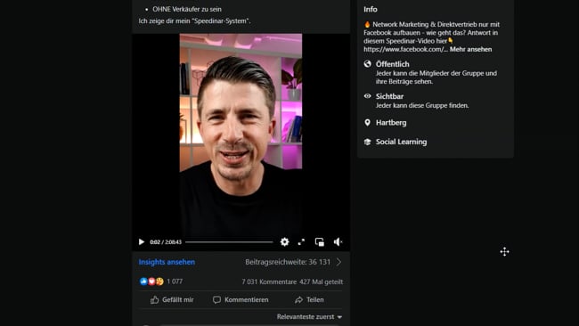579x326 pixels.
Task: Click the "Speedinar-System" post sentence
Action: pyautogui.click(x=194, y=21)
